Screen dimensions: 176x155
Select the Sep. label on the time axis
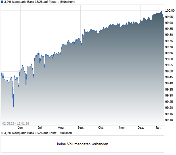tap(81, 128)
